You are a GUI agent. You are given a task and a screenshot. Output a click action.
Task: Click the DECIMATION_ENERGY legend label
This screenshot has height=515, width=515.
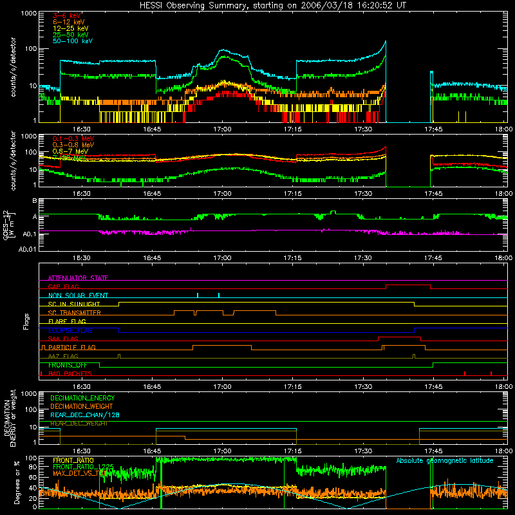82,398
